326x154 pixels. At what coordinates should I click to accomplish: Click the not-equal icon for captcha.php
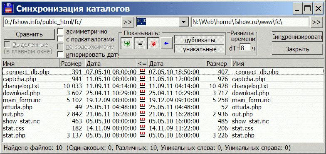(142, 79)
